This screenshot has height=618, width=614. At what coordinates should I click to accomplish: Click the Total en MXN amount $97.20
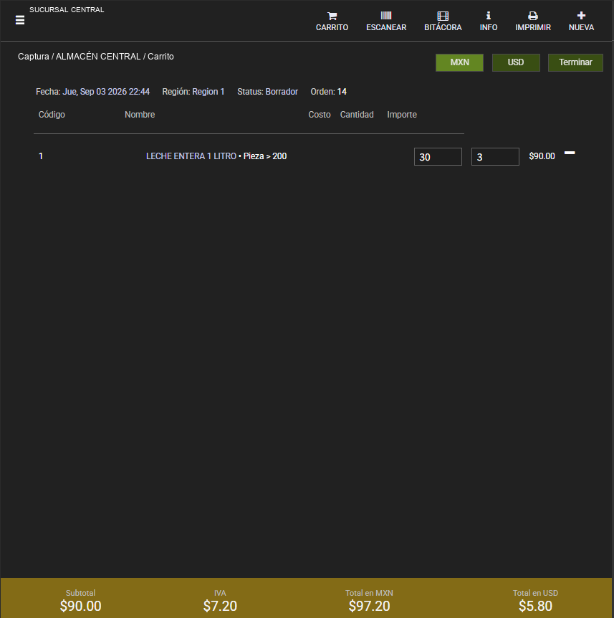369,606
